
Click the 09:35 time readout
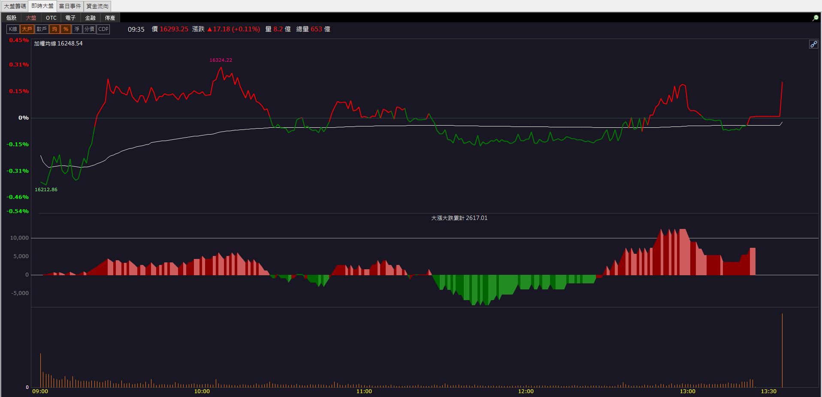(x=136, y=29)
